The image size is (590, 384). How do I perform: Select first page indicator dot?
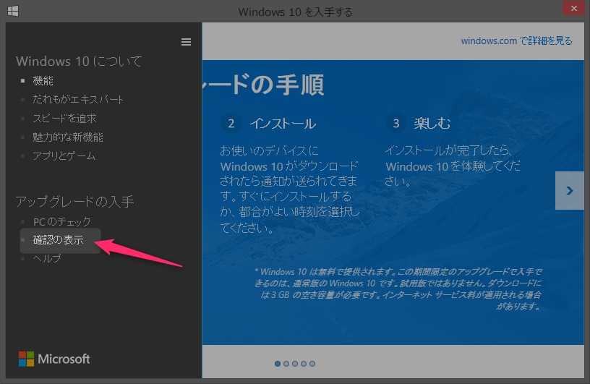[x=278, y=364]
